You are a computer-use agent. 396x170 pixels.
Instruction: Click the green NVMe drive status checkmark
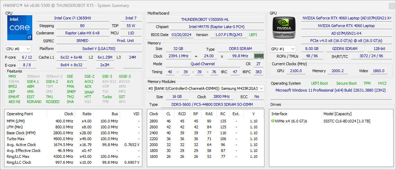(x=273, y=121)
